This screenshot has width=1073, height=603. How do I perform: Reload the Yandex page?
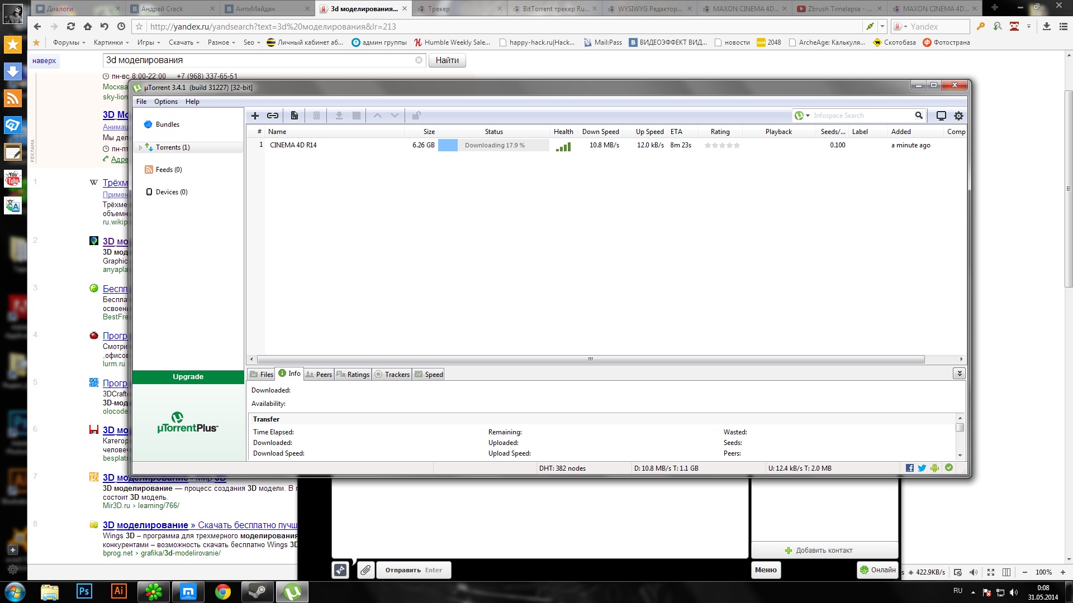click(x=70, y=26)
